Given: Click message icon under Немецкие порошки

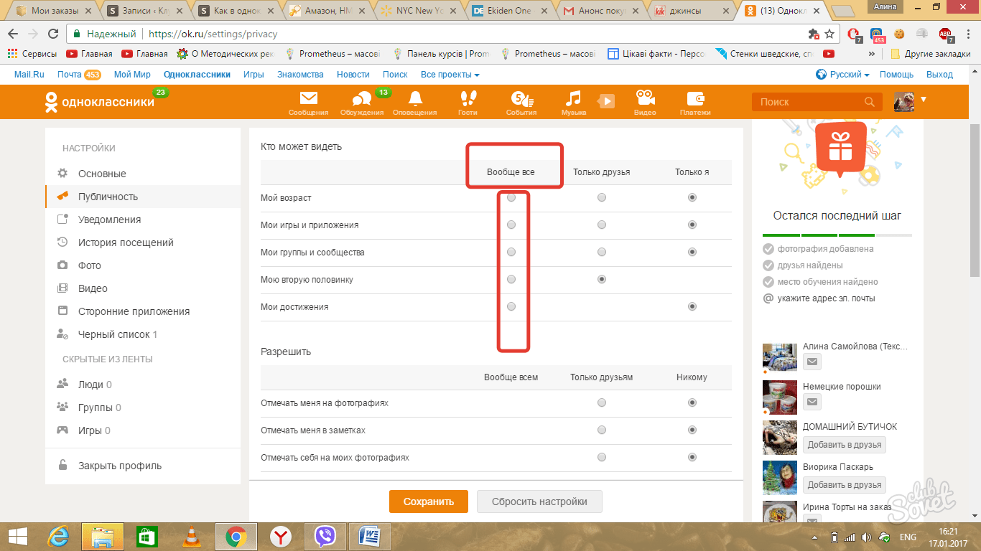Looking at the screenshot, I should (x=812, y=402).
